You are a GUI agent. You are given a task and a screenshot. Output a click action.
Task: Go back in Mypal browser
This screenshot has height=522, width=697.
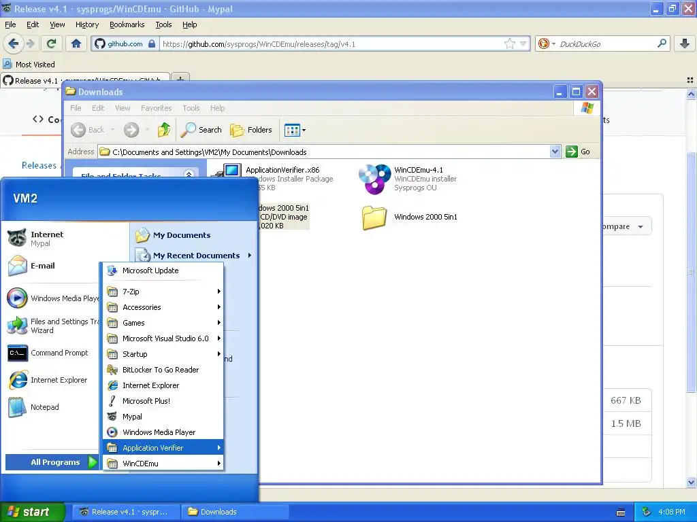tap(13, 43)
